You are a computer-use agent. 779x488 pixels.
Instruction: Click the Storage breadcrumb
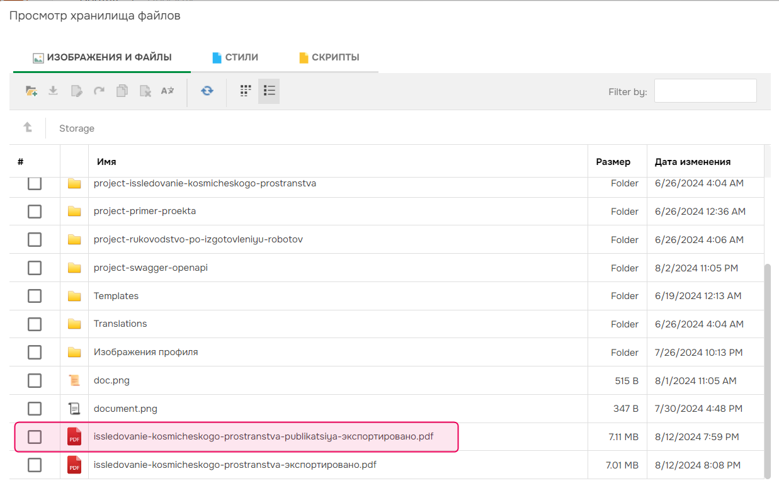click(77, 128)
